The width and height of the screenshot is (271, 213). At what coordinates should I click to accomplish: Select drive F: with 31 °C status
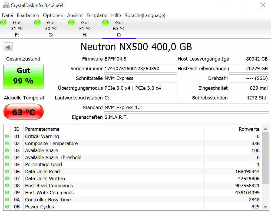(17, 28)
